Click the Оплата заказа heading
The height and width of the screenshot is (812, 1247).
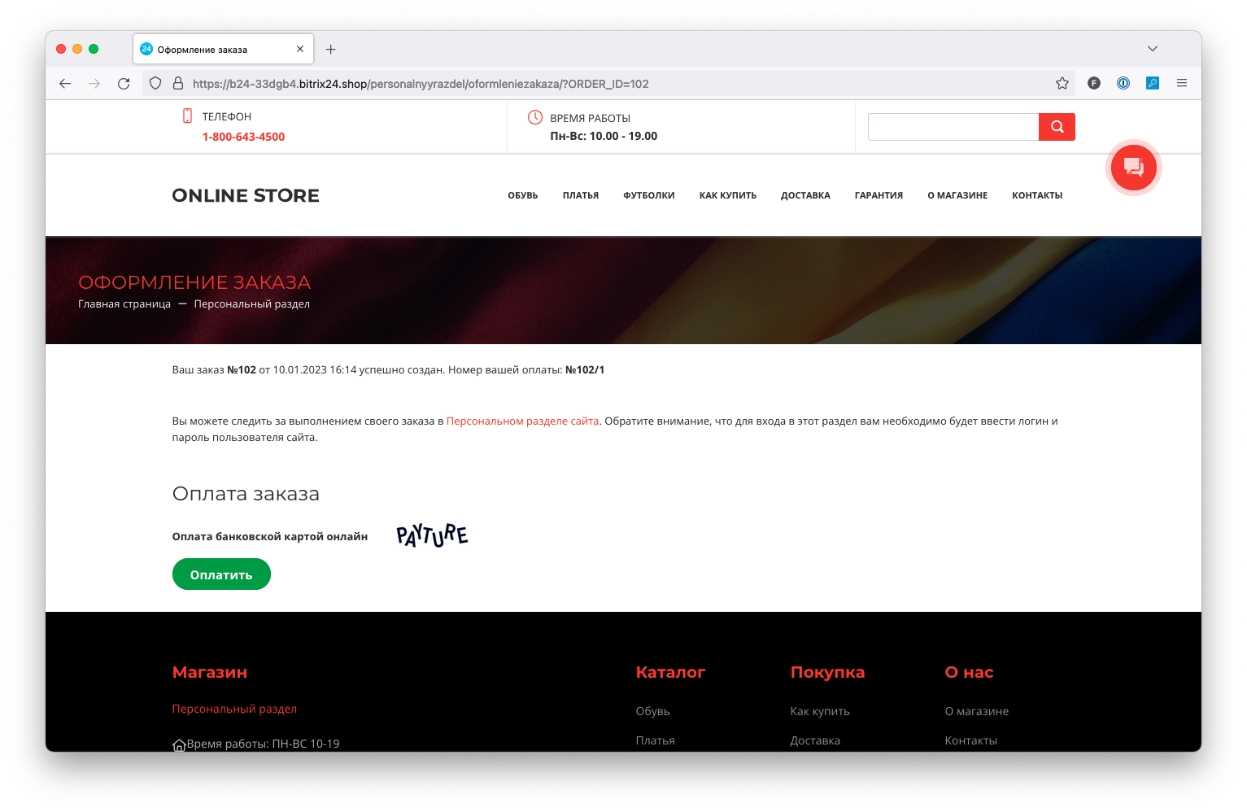(246, 494)
